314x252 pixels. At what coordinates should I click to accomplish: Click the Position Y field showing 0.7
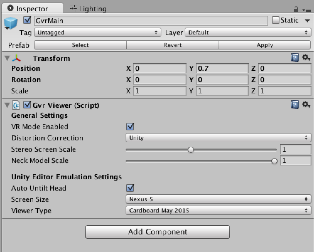tap(222, 68)
